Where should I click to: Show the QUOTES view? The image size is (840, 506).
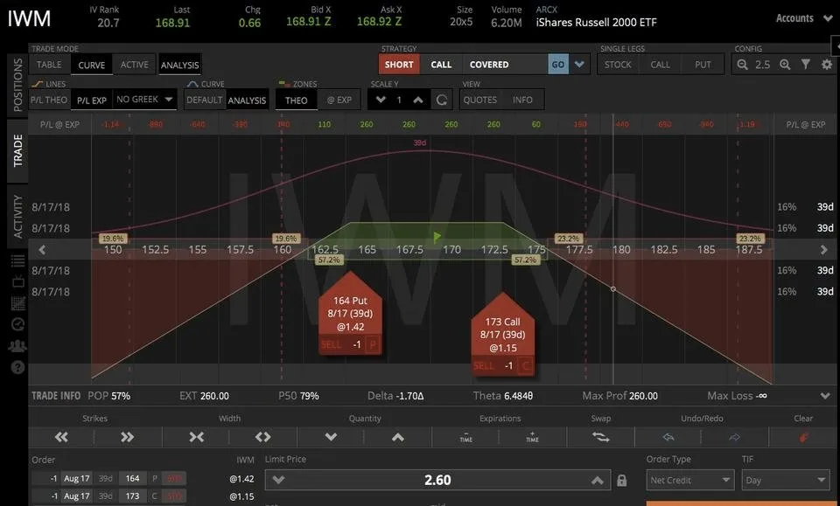pos(480,100)
